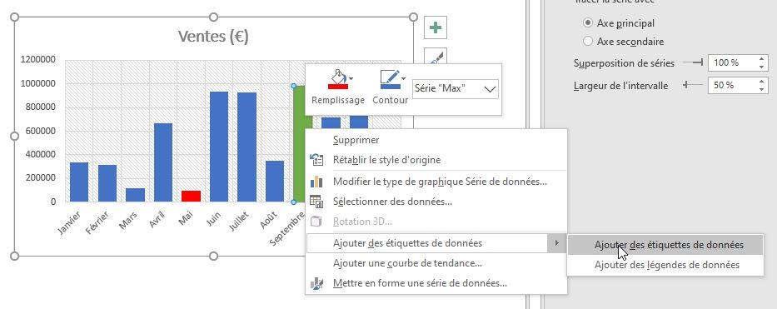Click the Remplissage fill bucket icon
Viewport: 777px width, 309px height.
point(338,79)
